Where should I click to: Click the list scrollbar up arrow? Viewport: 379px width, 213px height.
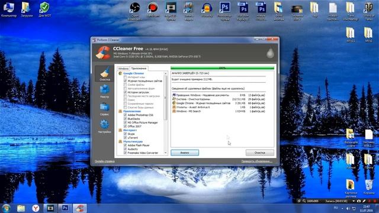166,73
